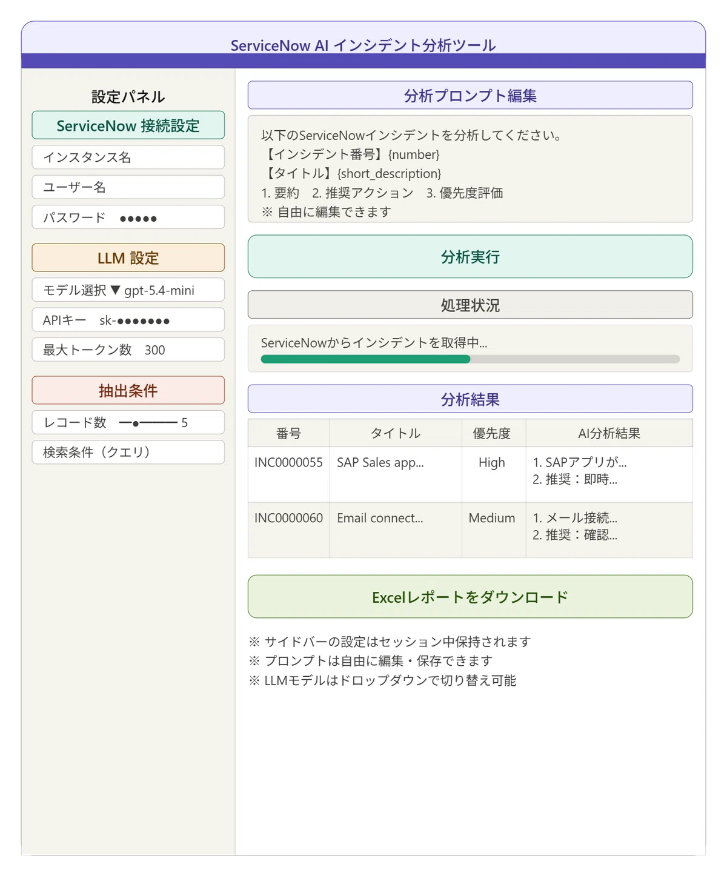Edit the 最大トークン数 value
Screen dimensions: 727x876
(128, 350)
